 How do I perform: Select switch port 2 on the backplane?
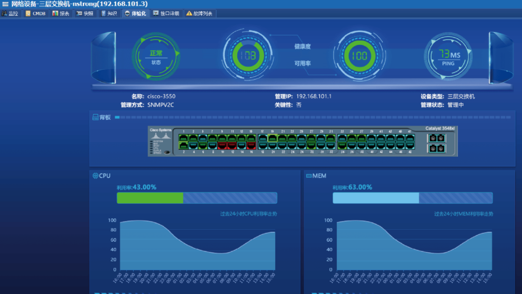(x=184, y=146)
